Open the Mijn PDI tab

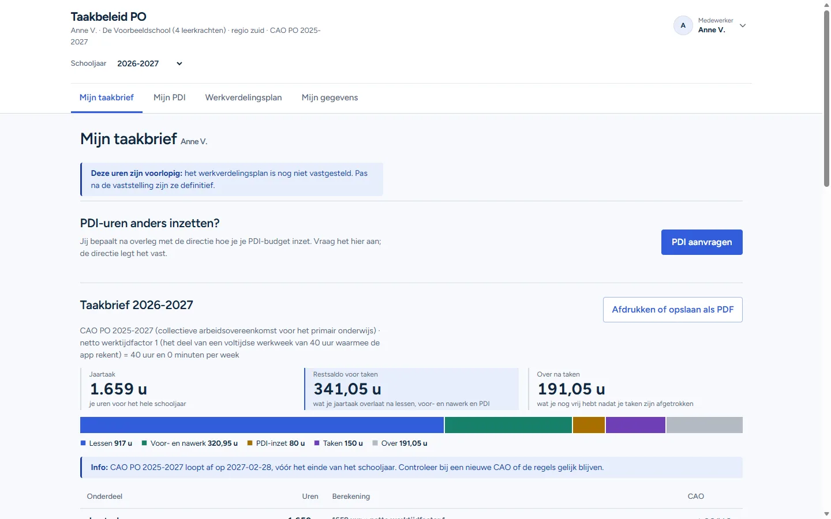(x=170, y=97)
